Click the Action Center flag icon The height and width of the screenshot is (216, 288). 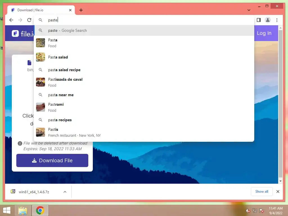pyautogui.click(x=262, y=211)
